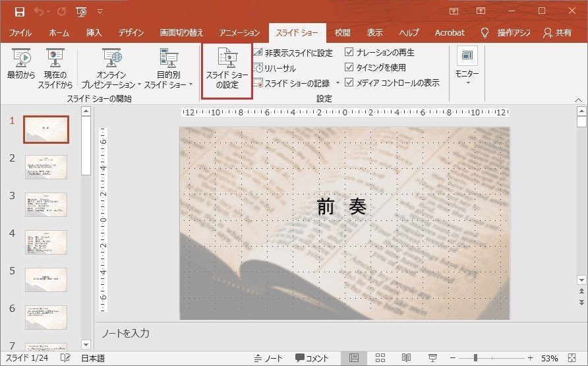This screenshot has height=366, width=588.
Task: Go to next slide double-arrow button
Action: click(x=581, y=302)
